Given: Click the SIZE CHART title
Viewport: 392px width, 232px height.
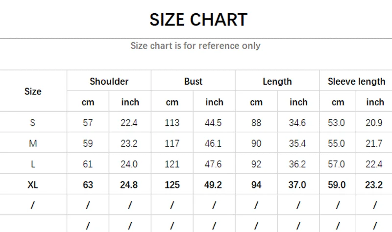Looking at the screenshot, I should coord(198,20).
